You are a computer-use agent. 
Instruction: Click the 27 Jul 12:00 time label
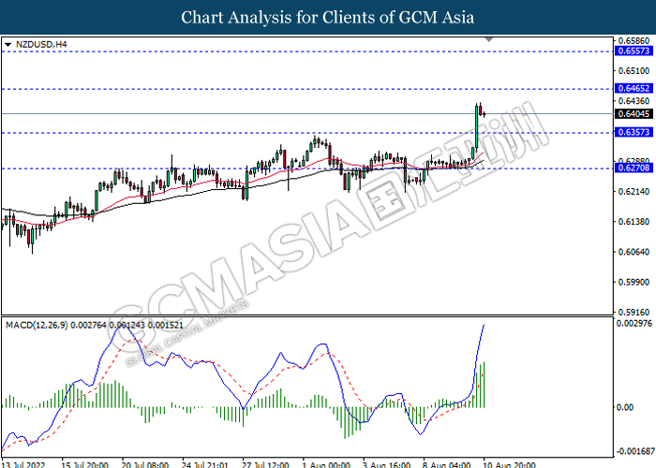click(x=265, y=464)
